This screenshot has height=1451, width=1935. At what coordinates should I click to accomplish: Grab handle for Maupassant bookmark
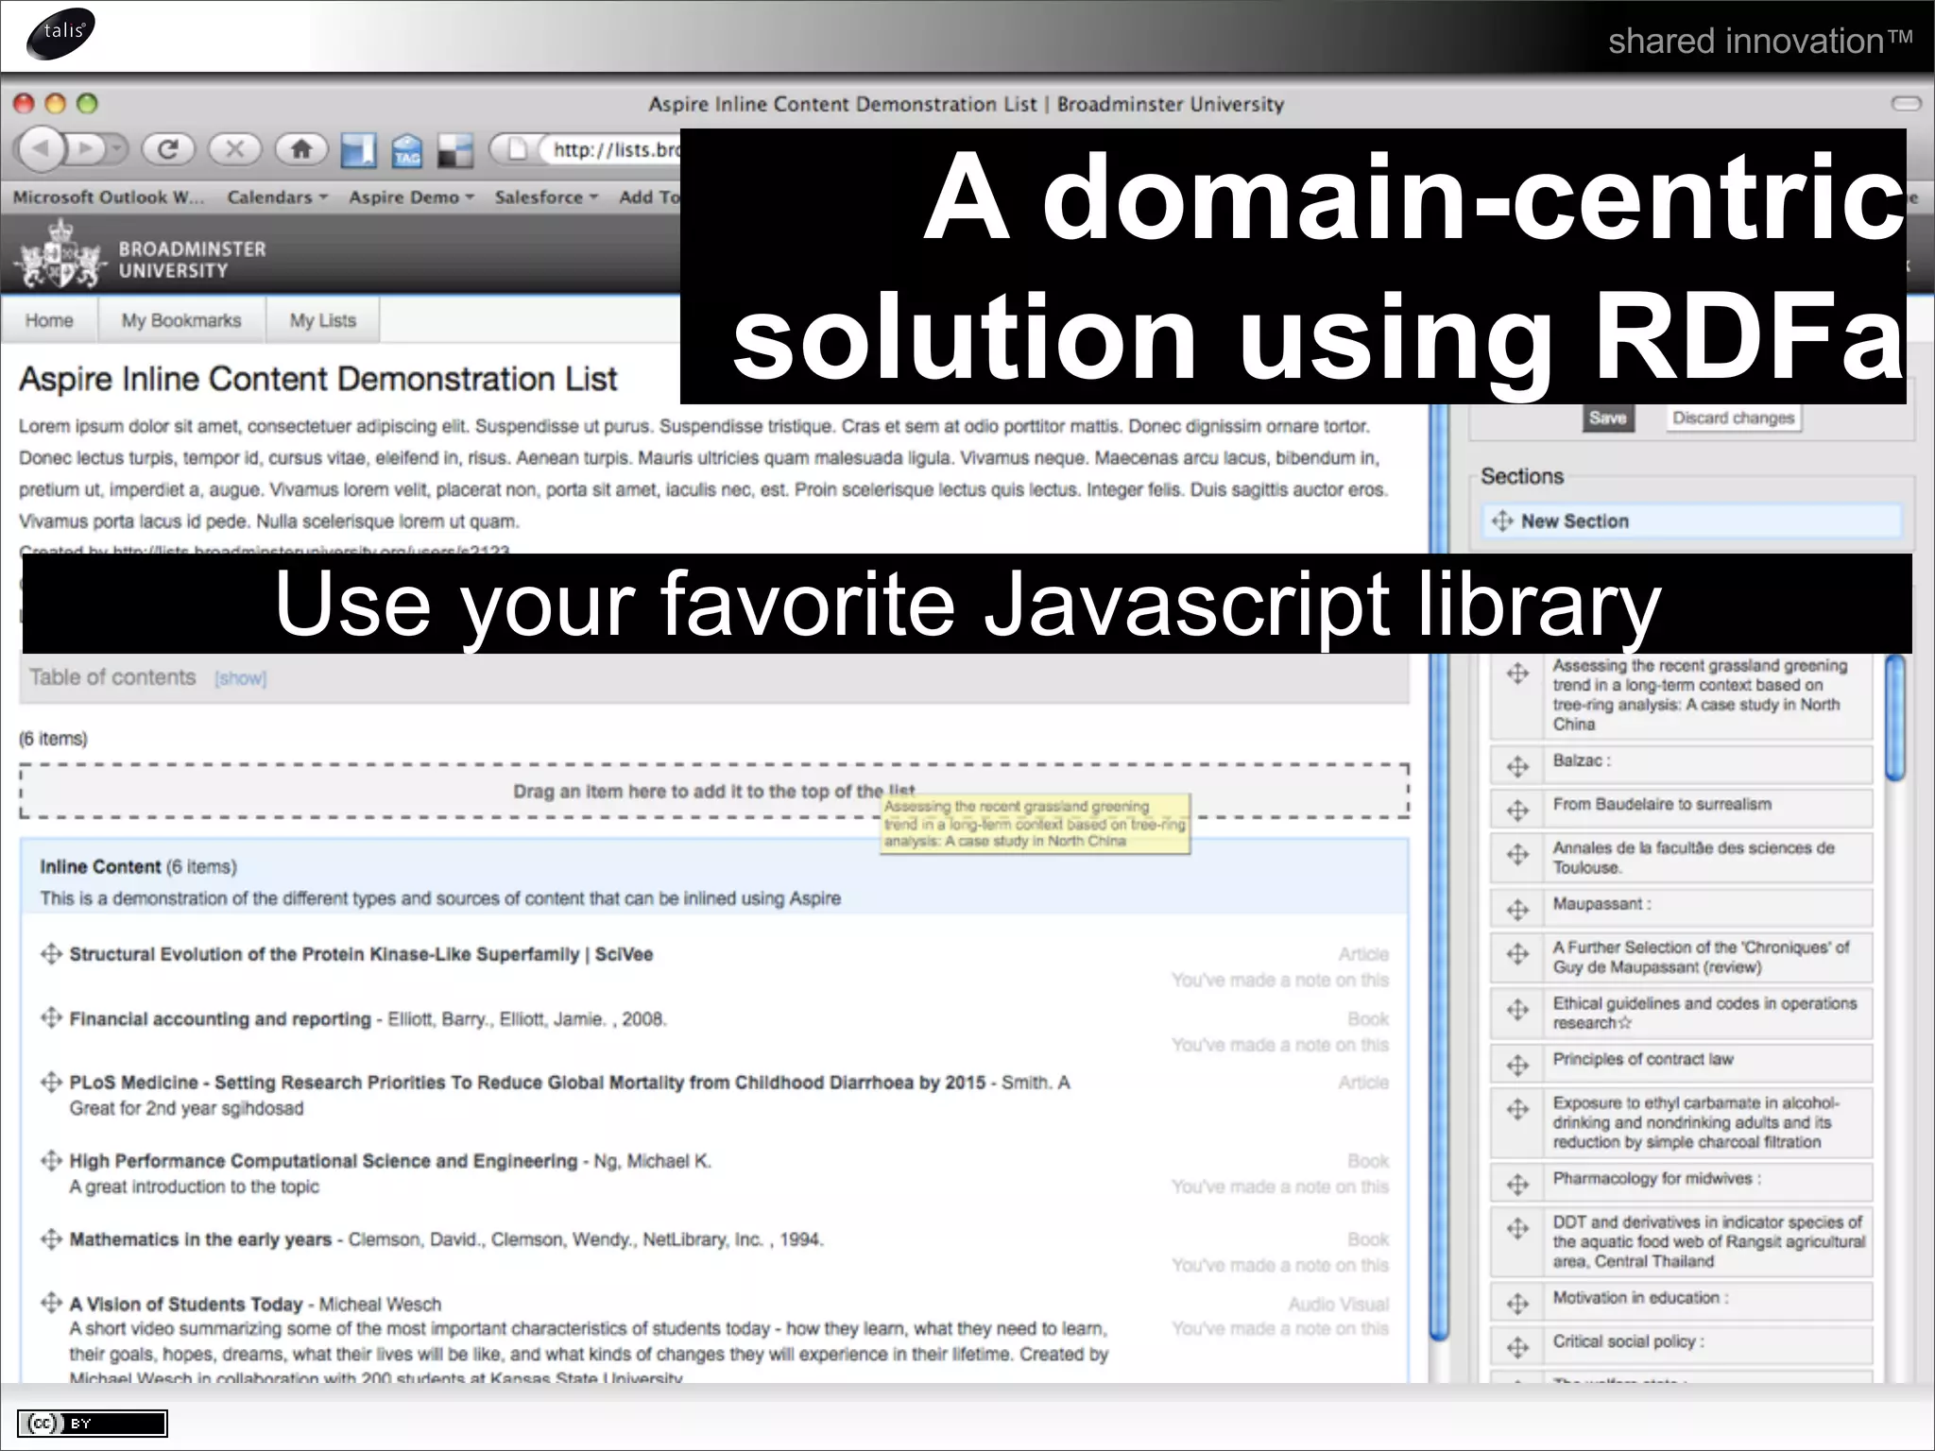(1517, 909)
